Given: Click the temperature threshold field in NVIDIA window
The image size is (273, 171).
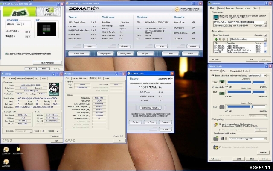Looking at the screenshot, I should click(18, 24).
